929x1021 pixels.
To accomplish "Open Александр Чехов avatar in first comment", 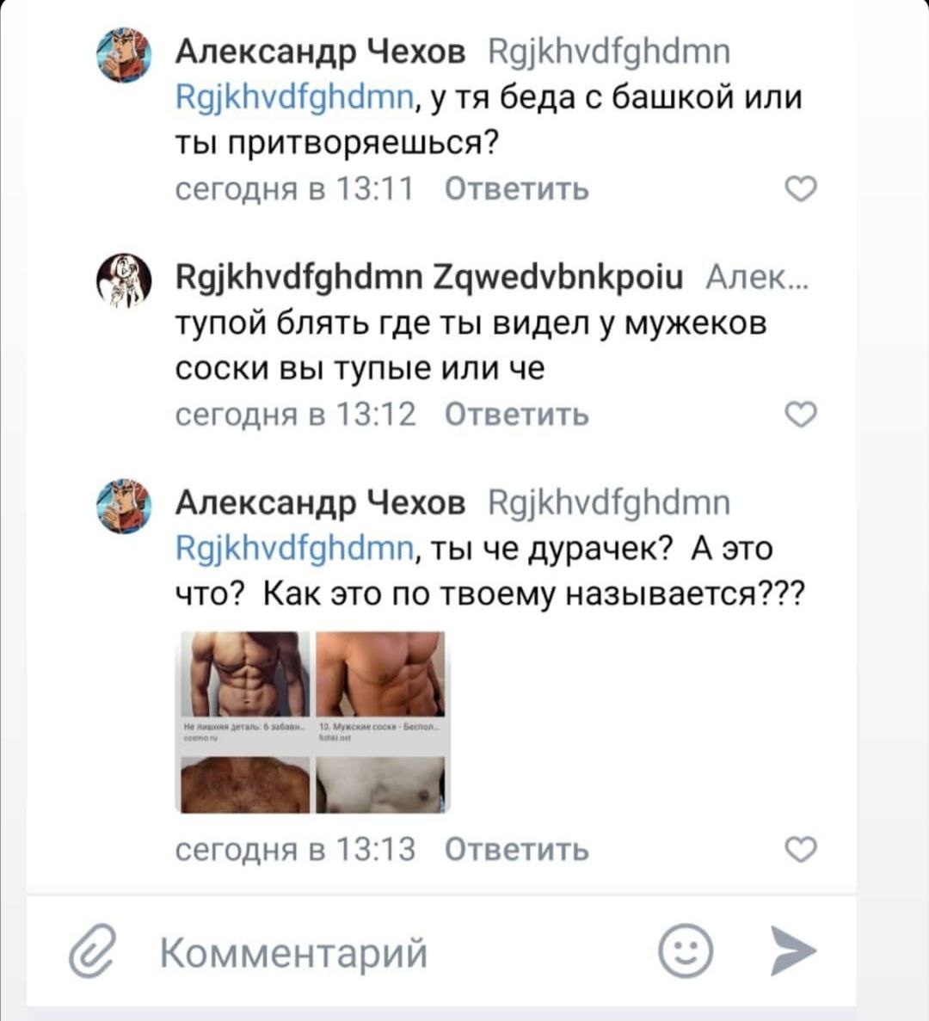I will pos(124,55).
